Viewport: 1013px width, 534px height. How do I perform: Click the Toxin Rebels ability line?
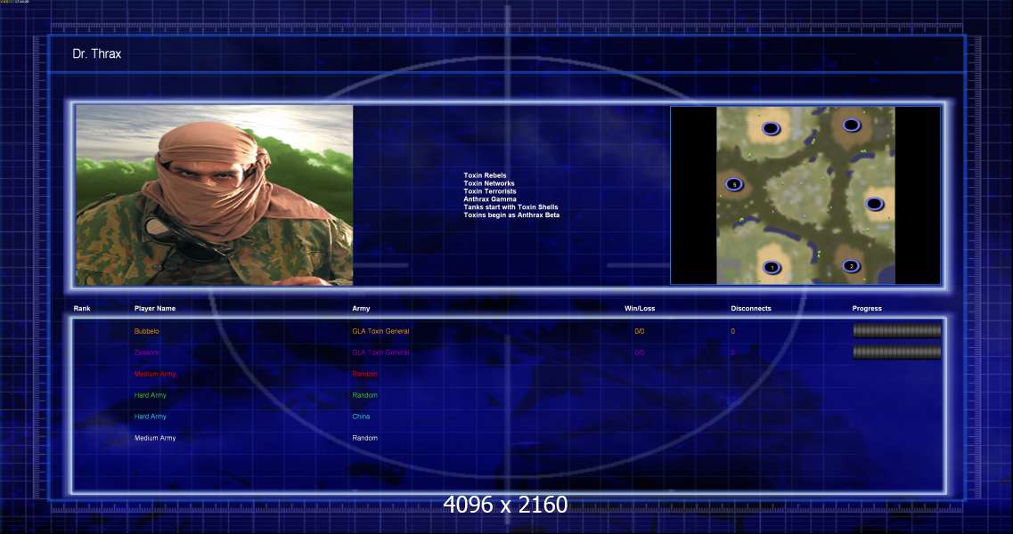(486, 175)
